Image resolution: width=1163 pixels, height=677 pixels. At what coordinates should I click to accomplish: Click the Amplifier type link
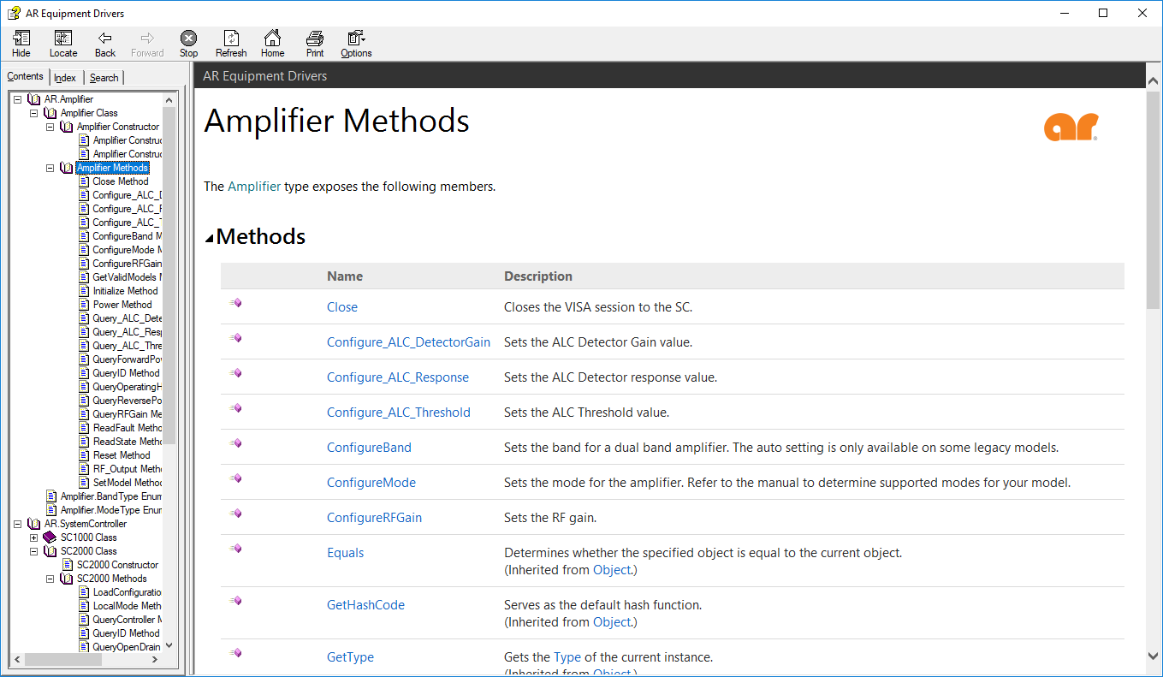[253, 187]
